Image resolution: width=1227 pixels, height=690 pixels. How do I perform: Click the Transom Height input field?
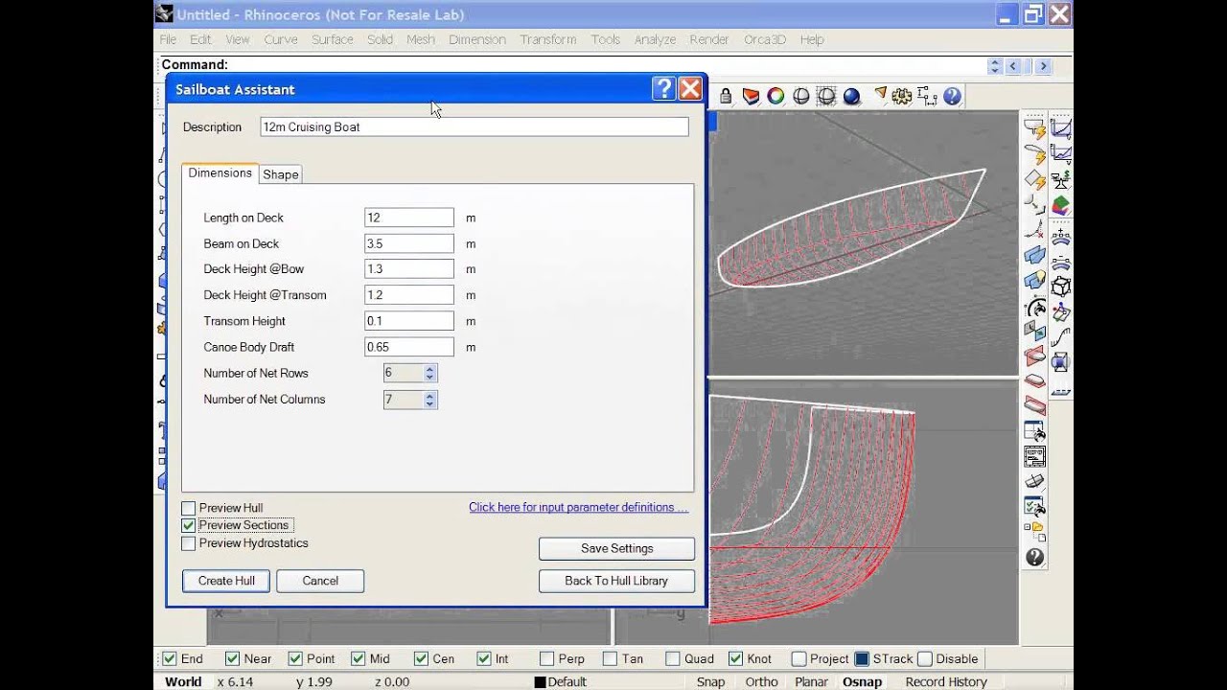point(409,321)
